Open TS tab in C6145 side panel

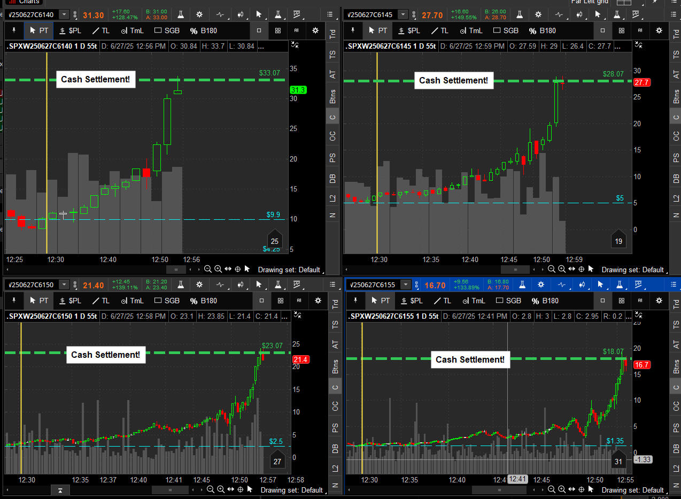[x=676, y=55]
